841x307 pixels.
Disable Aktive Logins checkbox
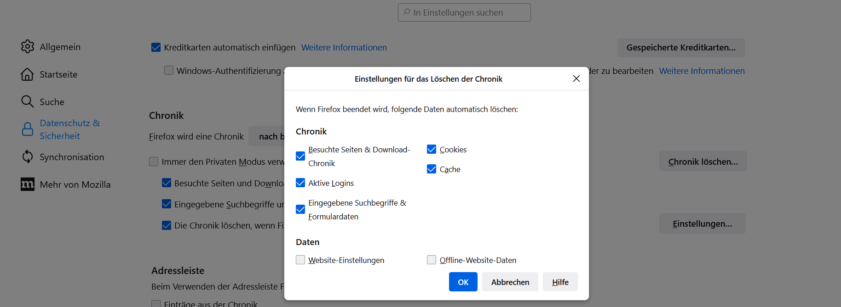[300, 183]
